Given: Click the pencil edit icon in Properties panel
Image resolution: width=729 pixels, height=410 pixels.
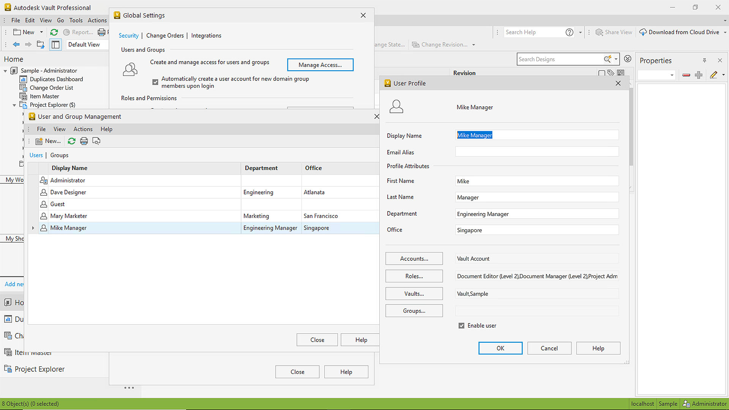Looking at the screenshot, I should coord(713,75).
